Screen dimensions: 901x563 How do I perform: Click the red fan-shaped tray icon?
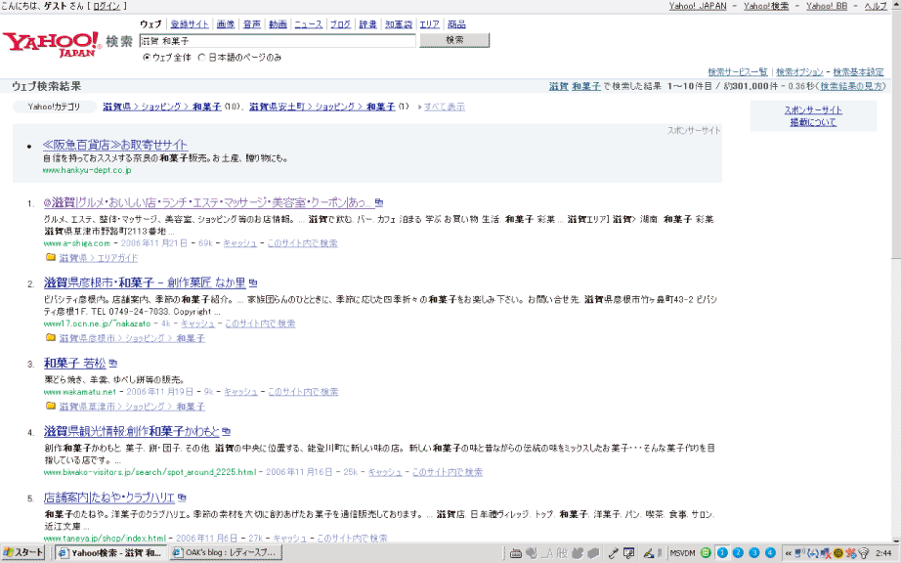click(x=850, y=553)
